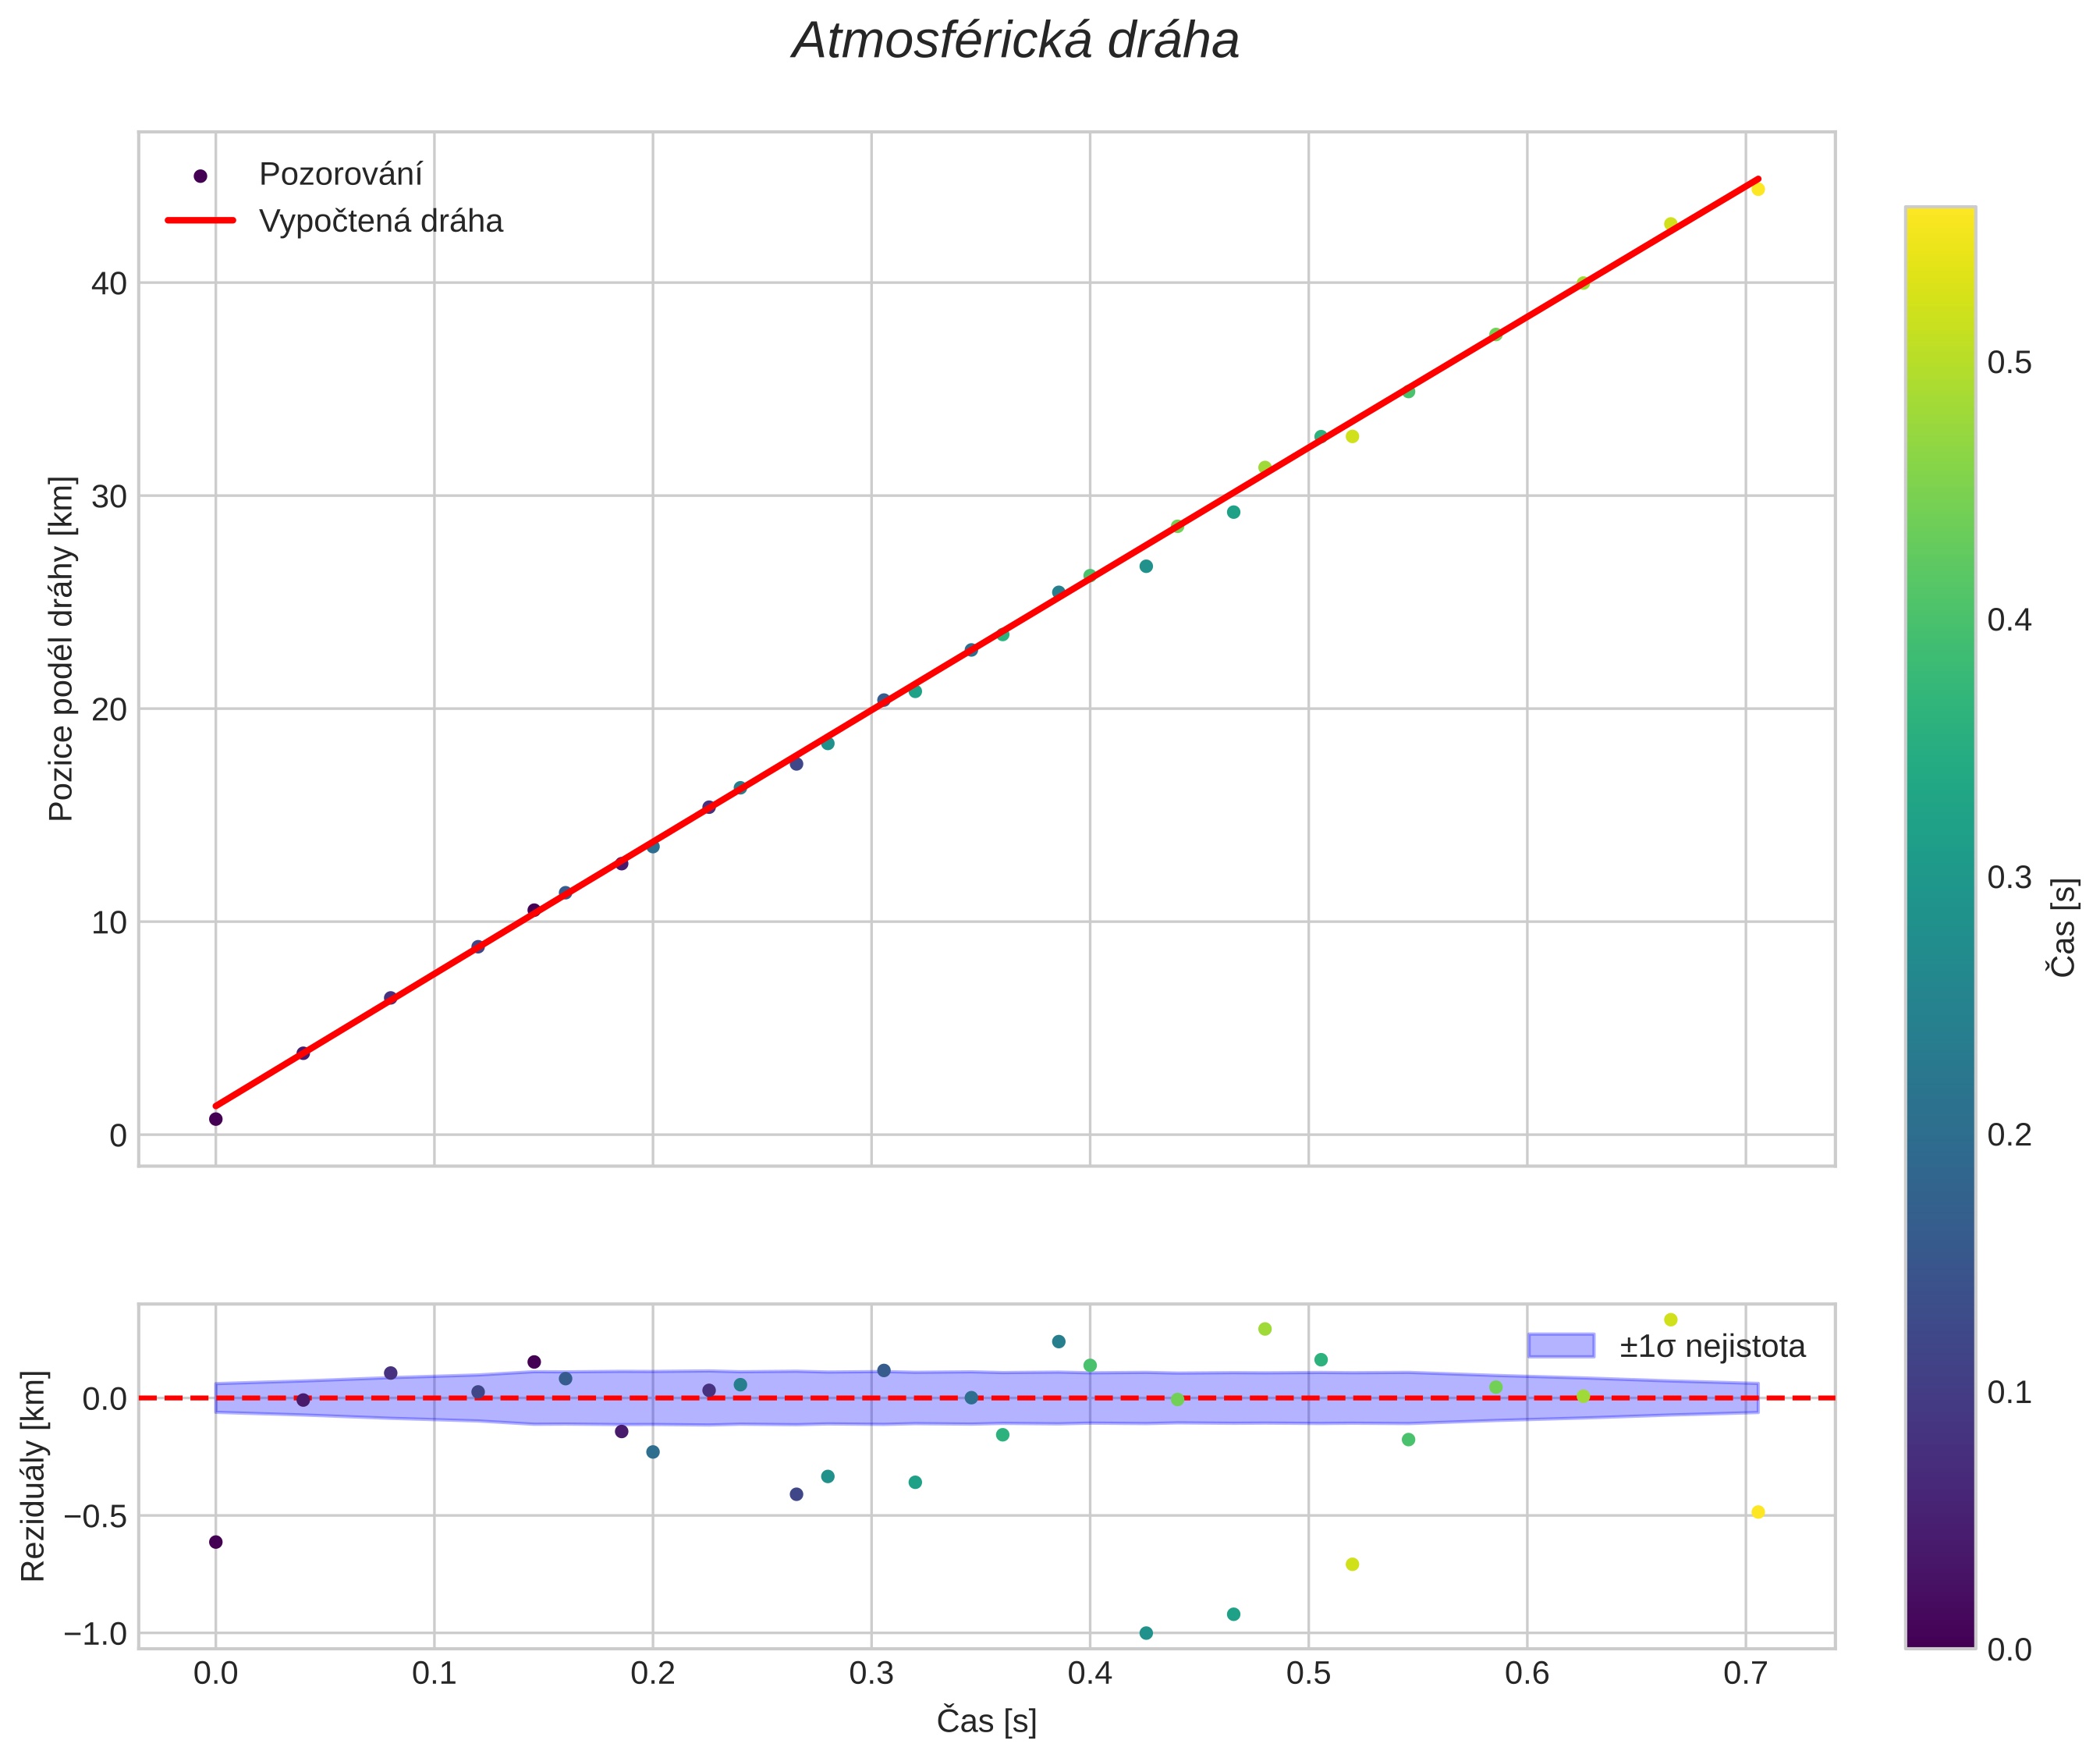Click the 0.5 tick label on colorbar
Image resolution: width=2100 pixels, height=1758 pixels.
click(x=2009, y=363)
